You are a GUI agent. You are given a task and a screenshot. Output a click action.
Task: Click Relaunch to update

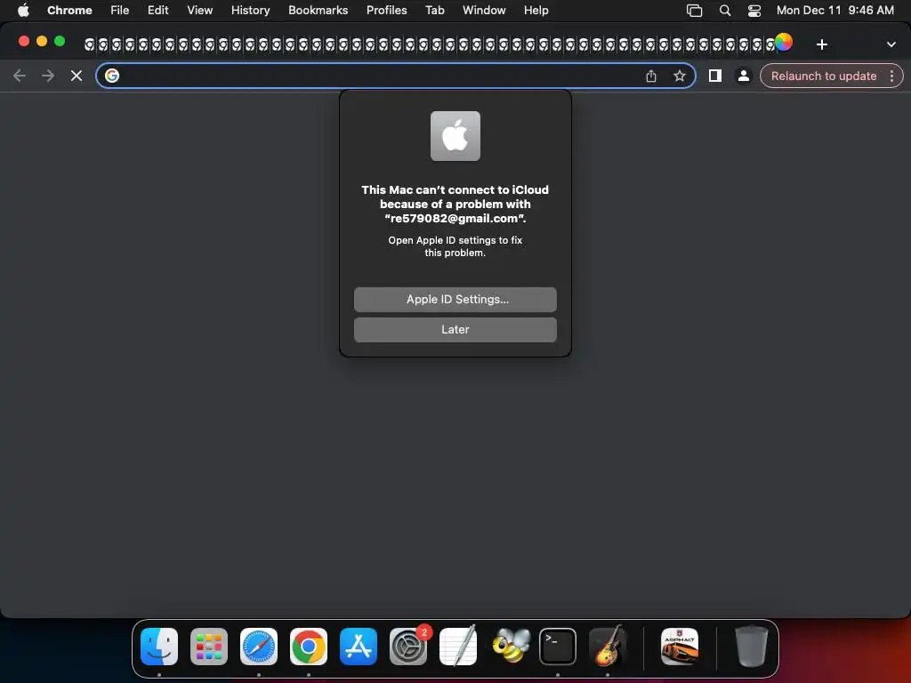823,76
